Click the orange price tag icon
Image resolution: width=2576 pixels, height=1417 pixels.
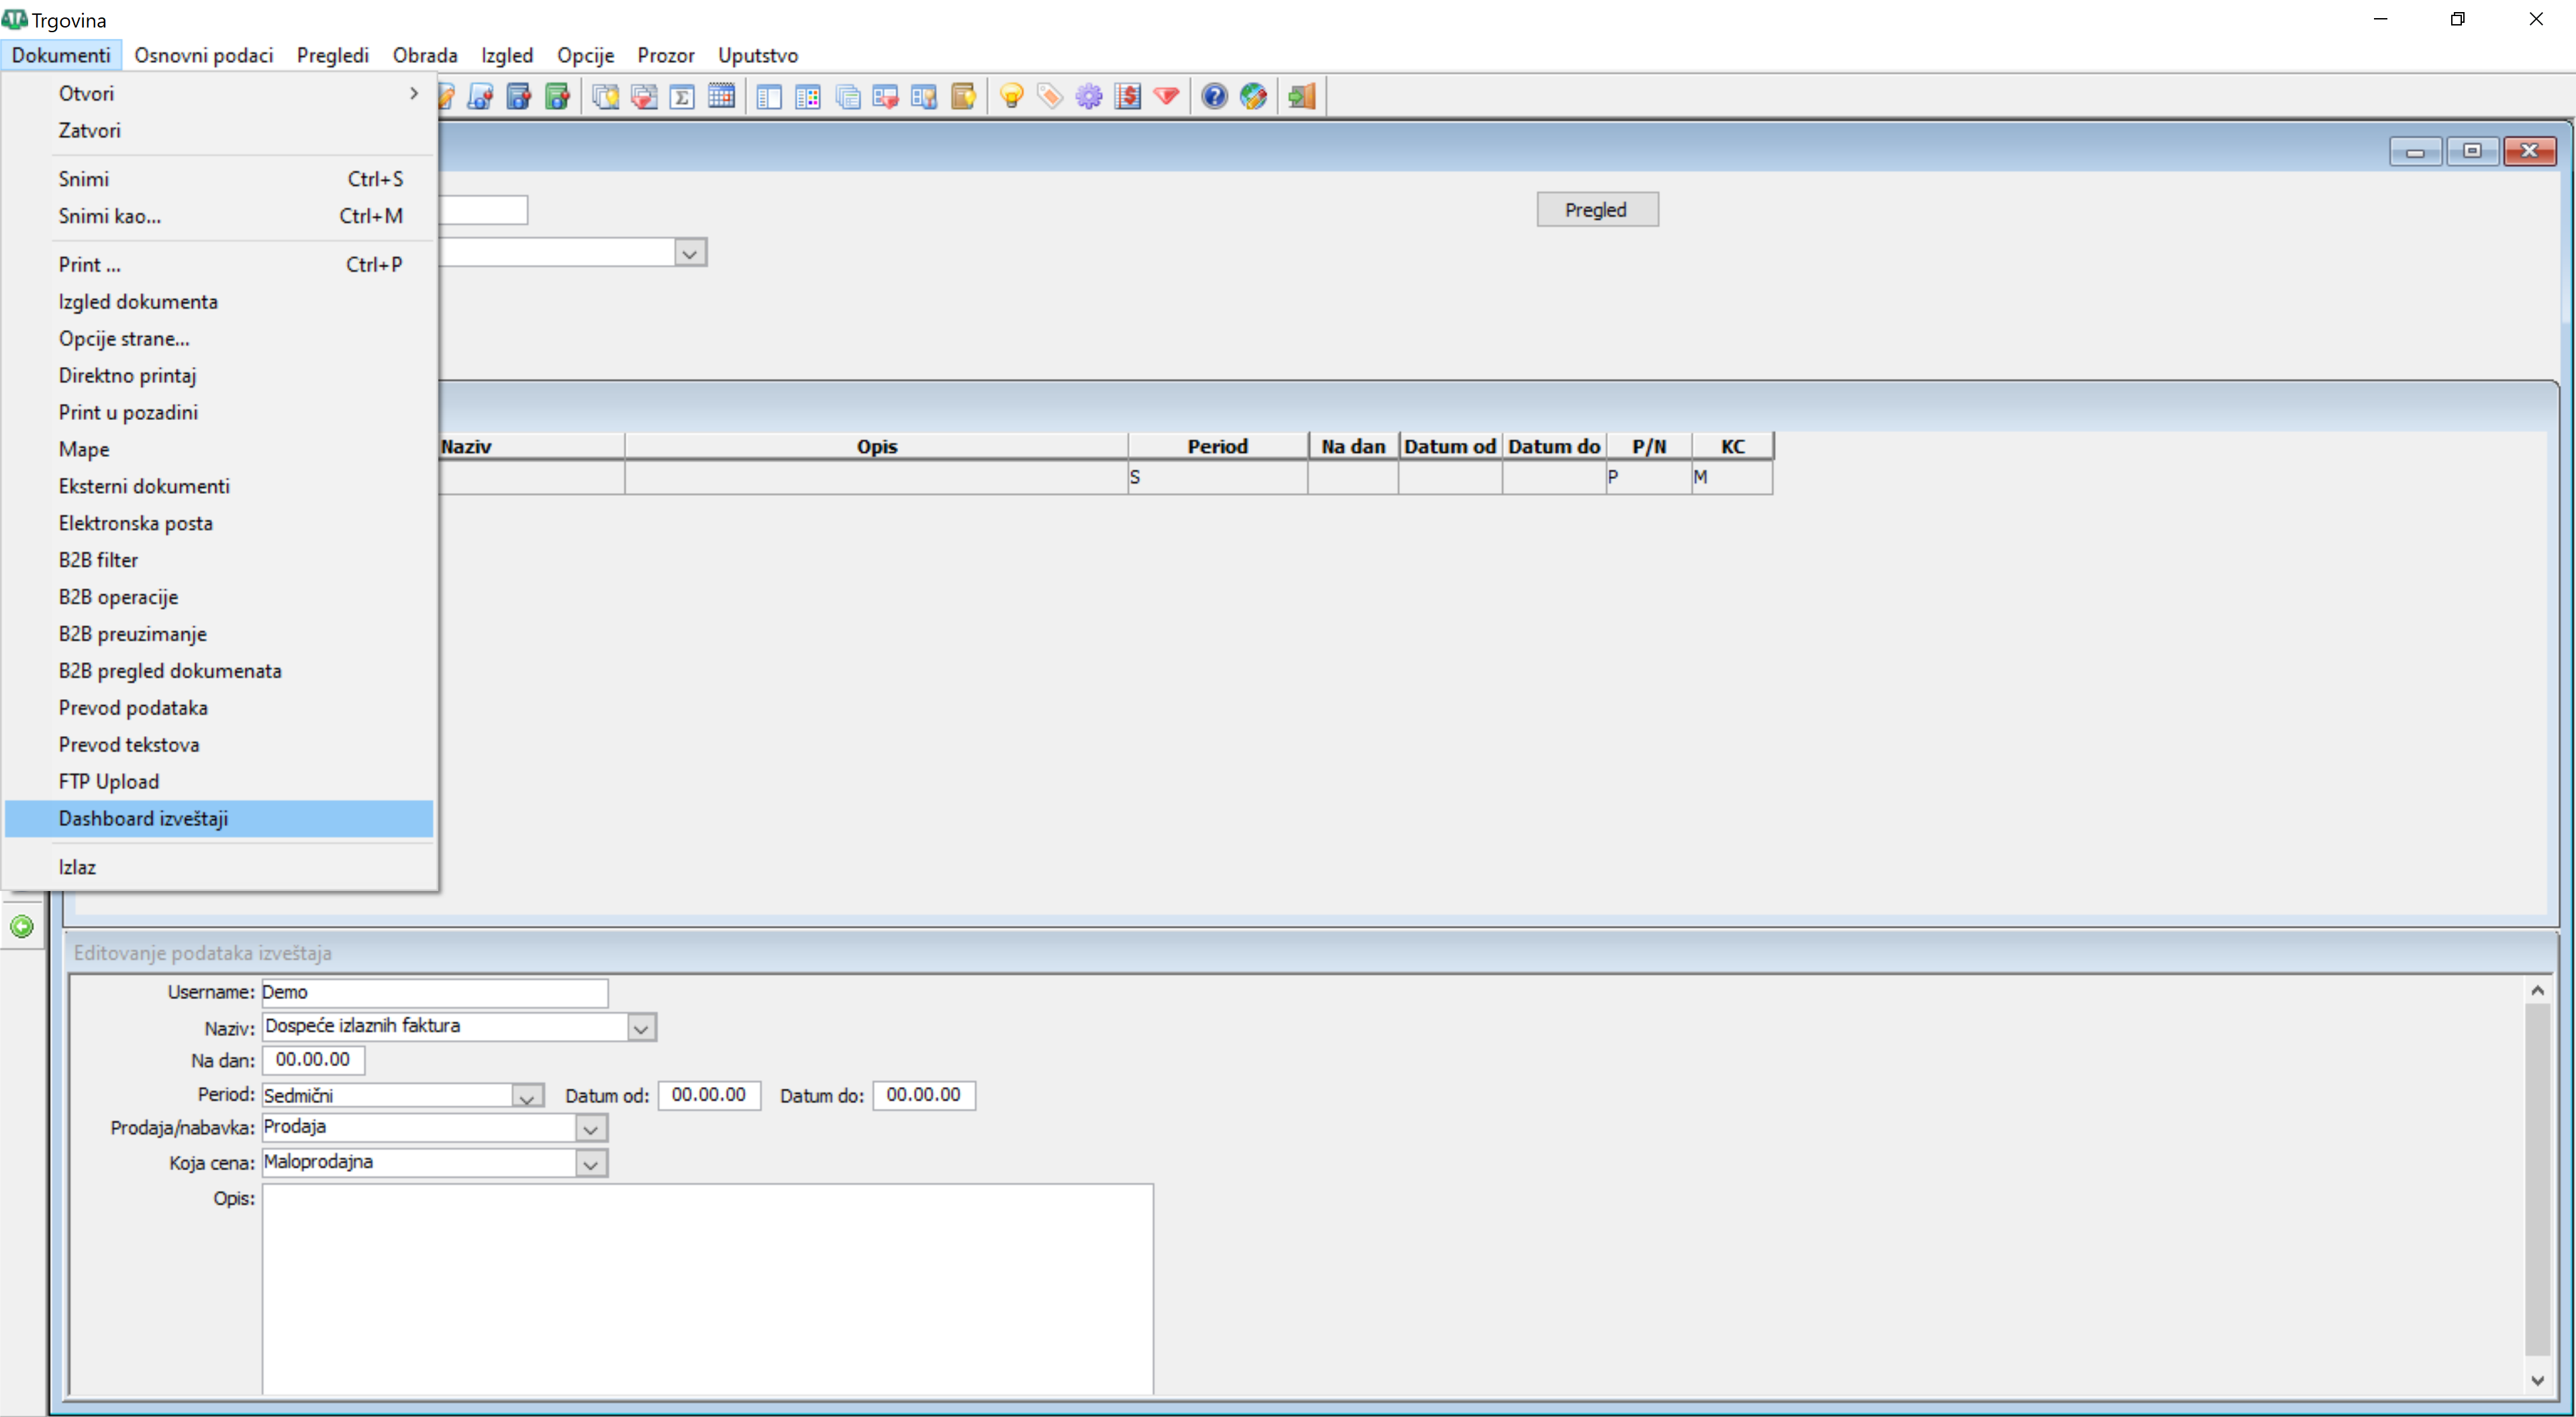click(1049, 97)
